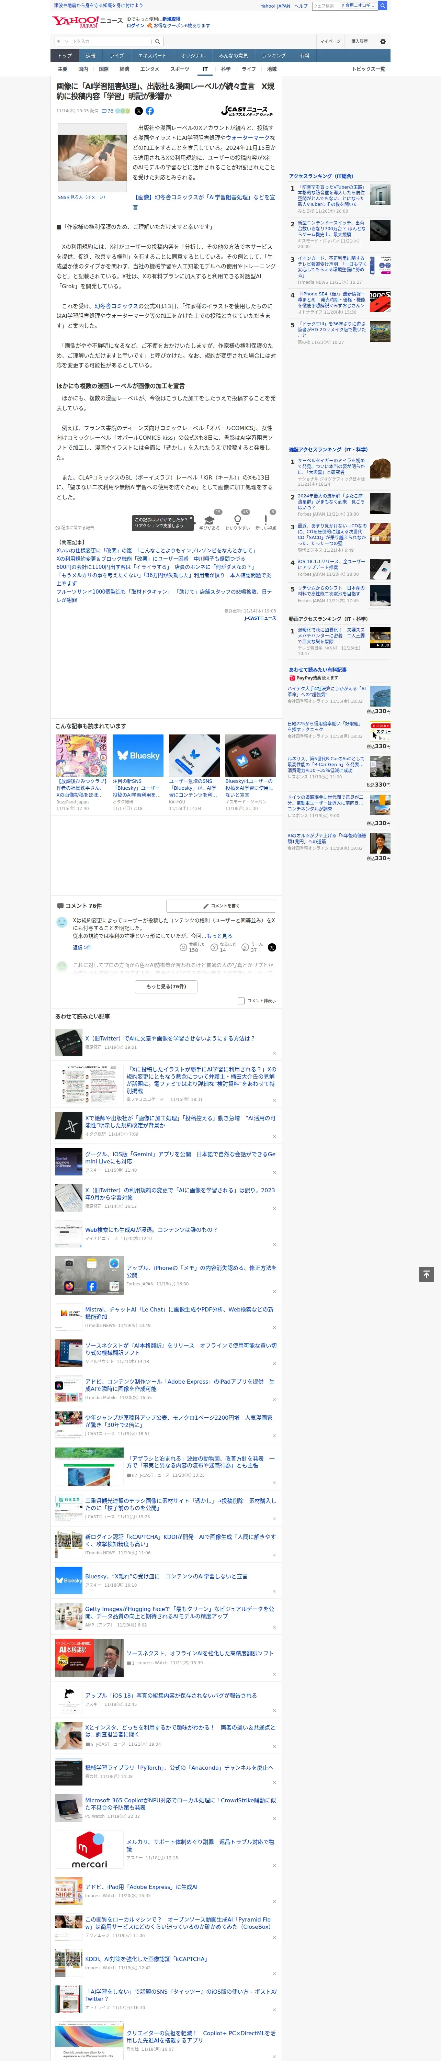Screen dimensions: 441x2061
Task: Click the ログイン link
Action: [135, 26]
